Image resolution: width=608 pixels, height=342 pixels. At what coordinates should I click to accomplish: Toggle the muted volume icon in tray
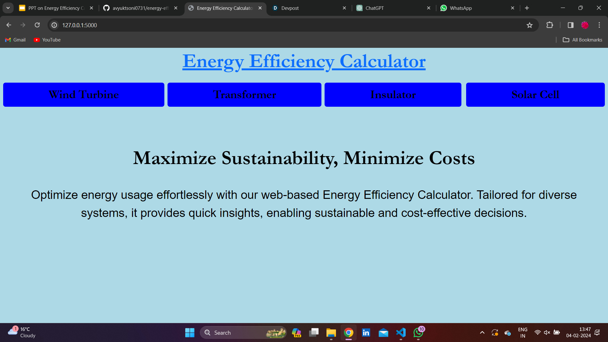(x=547, y=332)
